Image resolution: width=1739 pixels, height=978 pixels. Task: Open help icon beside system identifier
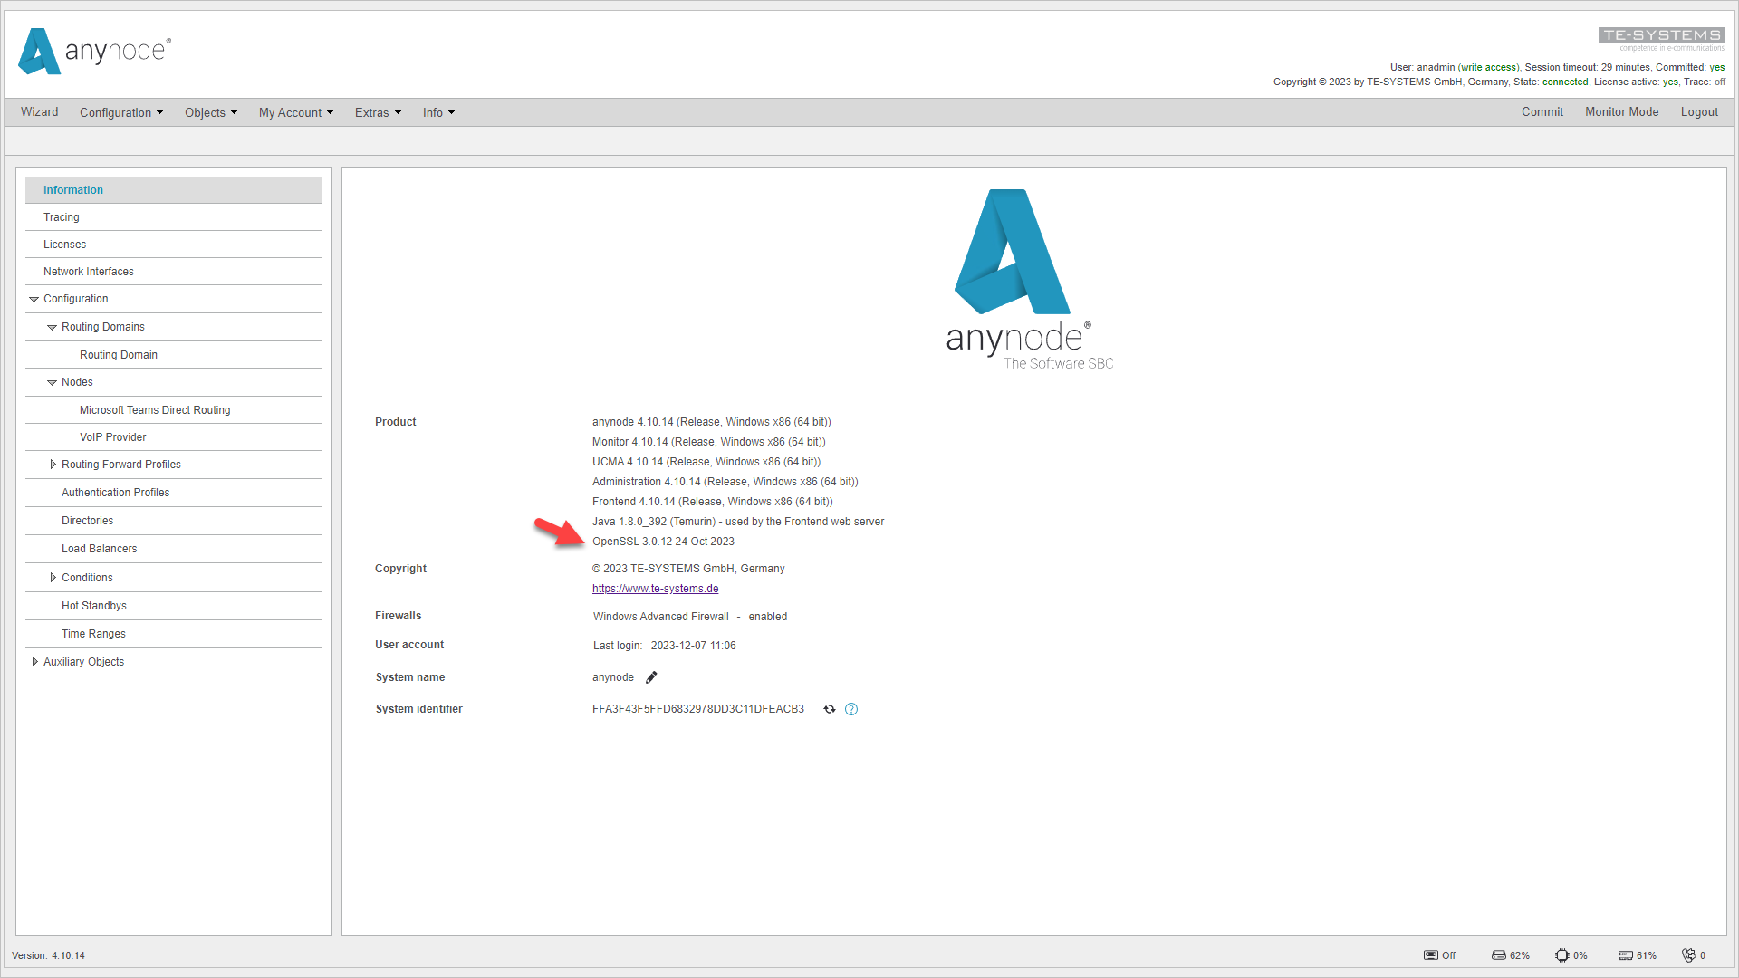click(851, 709)
